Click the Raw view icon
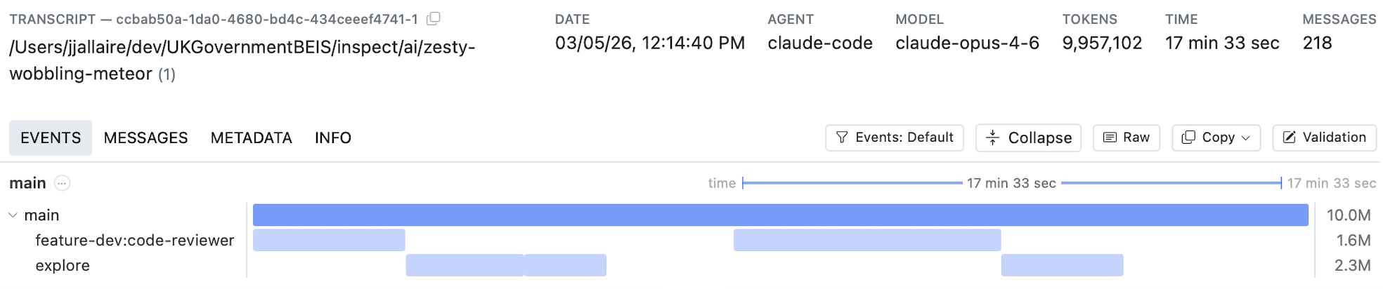Image resolution: width=1383 pixels, height=289 pixels. pos(1110,137)
